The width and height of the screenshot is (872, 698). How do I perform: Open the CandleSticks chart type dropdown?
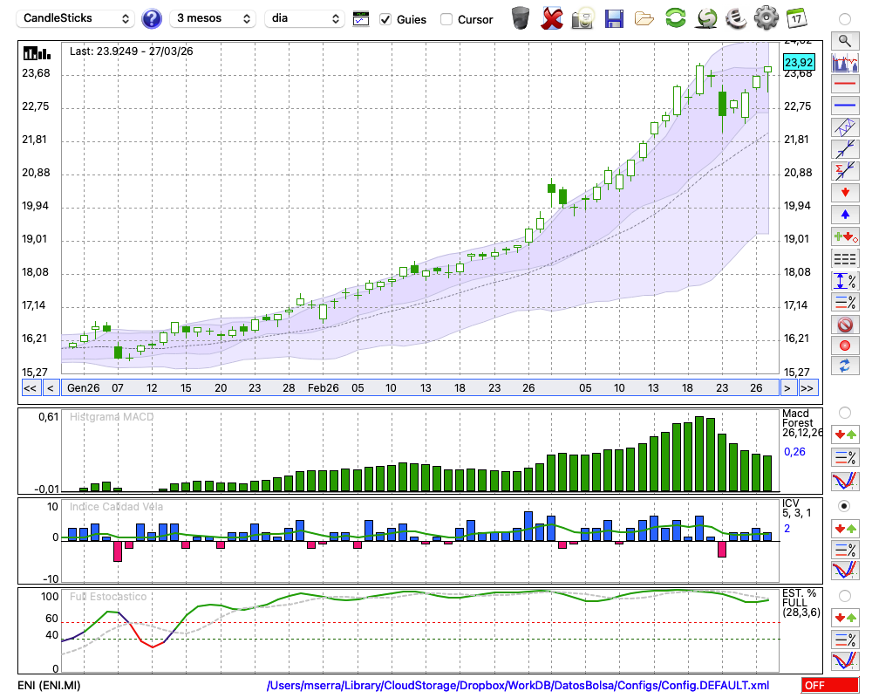(x=77, y=18)
